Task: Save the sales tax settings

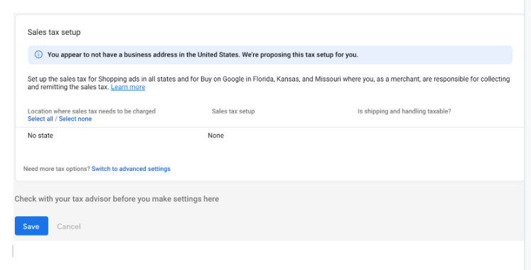Action: tap(31, 226)
